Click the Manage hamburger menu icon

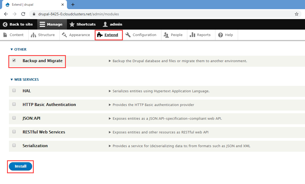(42, 24)
